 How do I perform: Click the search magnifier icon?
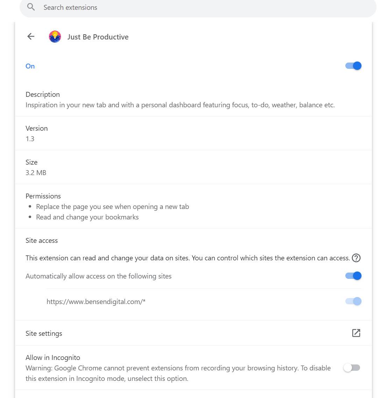(31, 7)
